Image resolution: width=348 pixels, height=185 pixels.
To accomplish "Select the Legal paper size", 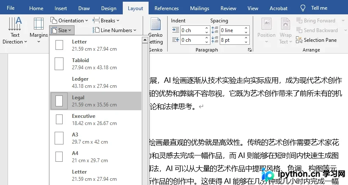I will (x=96, y=101).
